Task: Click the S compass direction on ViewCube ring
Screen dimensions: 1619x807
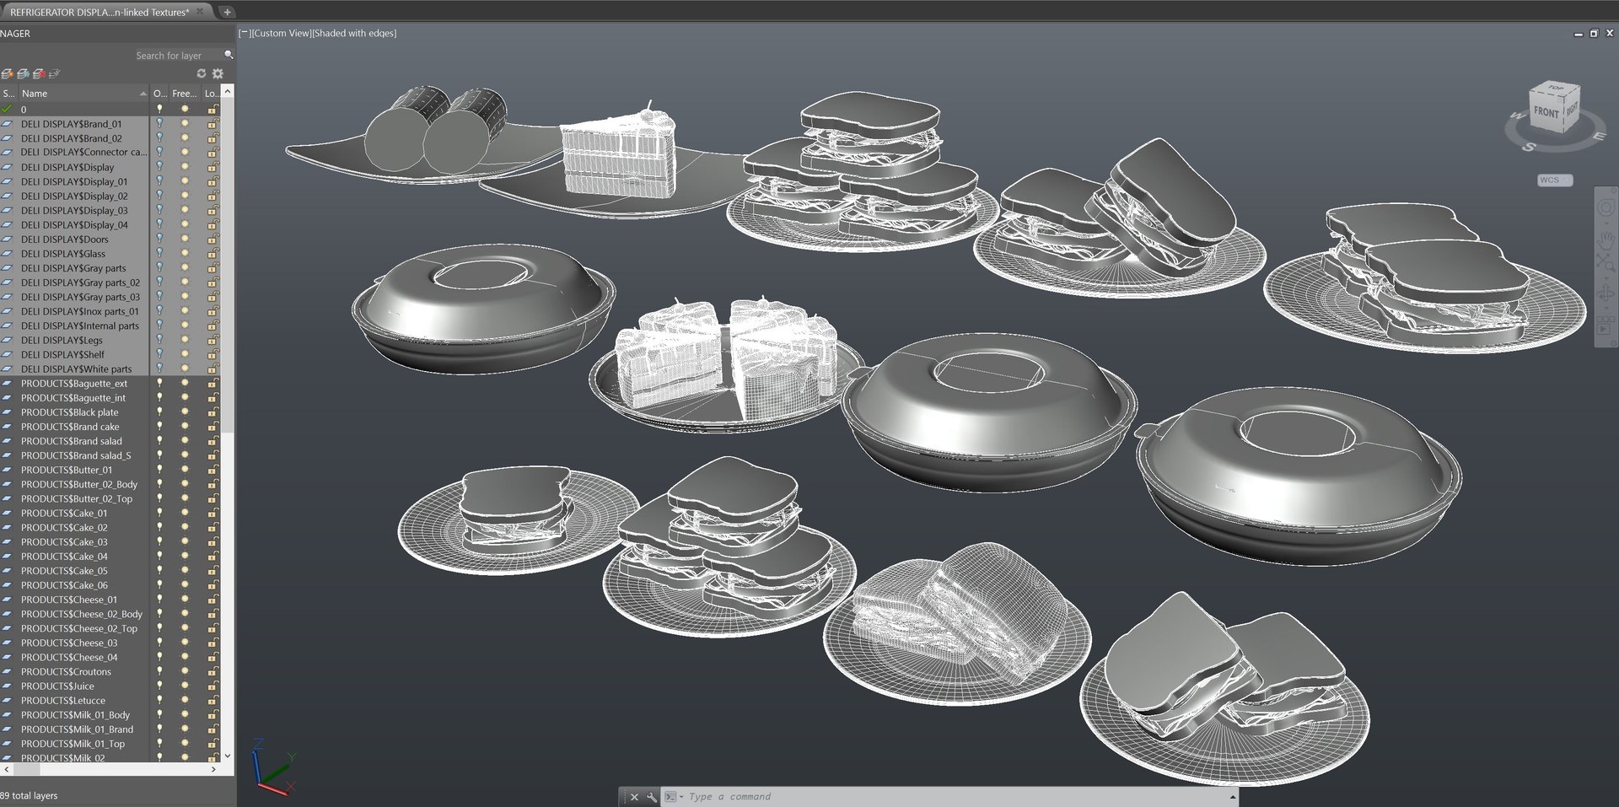Action: pos(1529,147)
